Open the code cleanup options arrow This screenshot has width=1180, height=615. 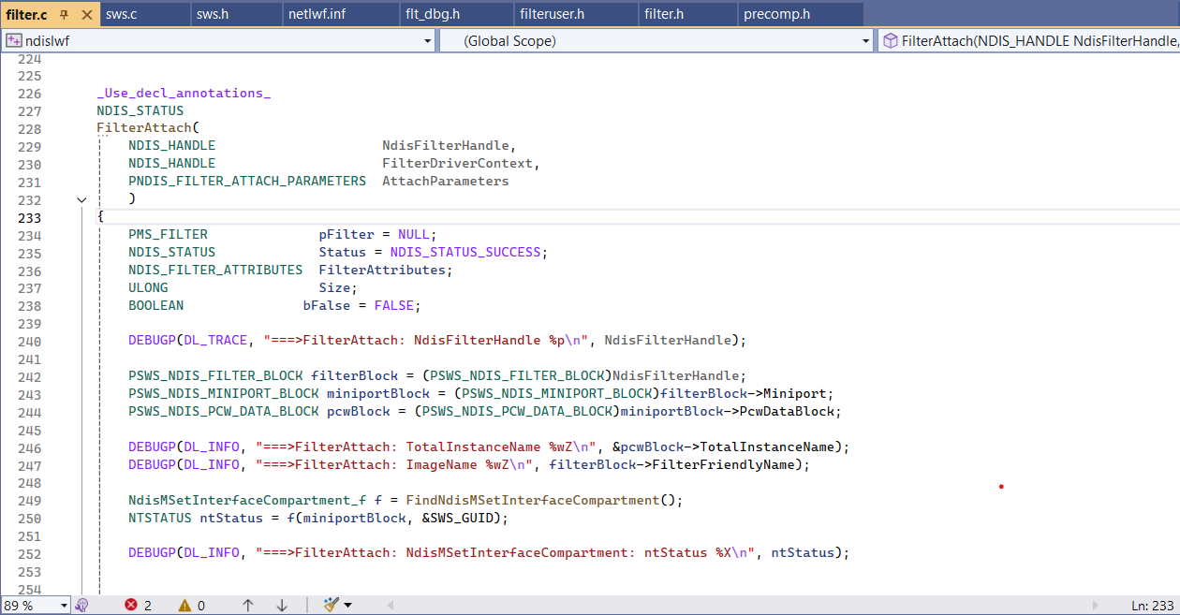[x=348, y=606]
